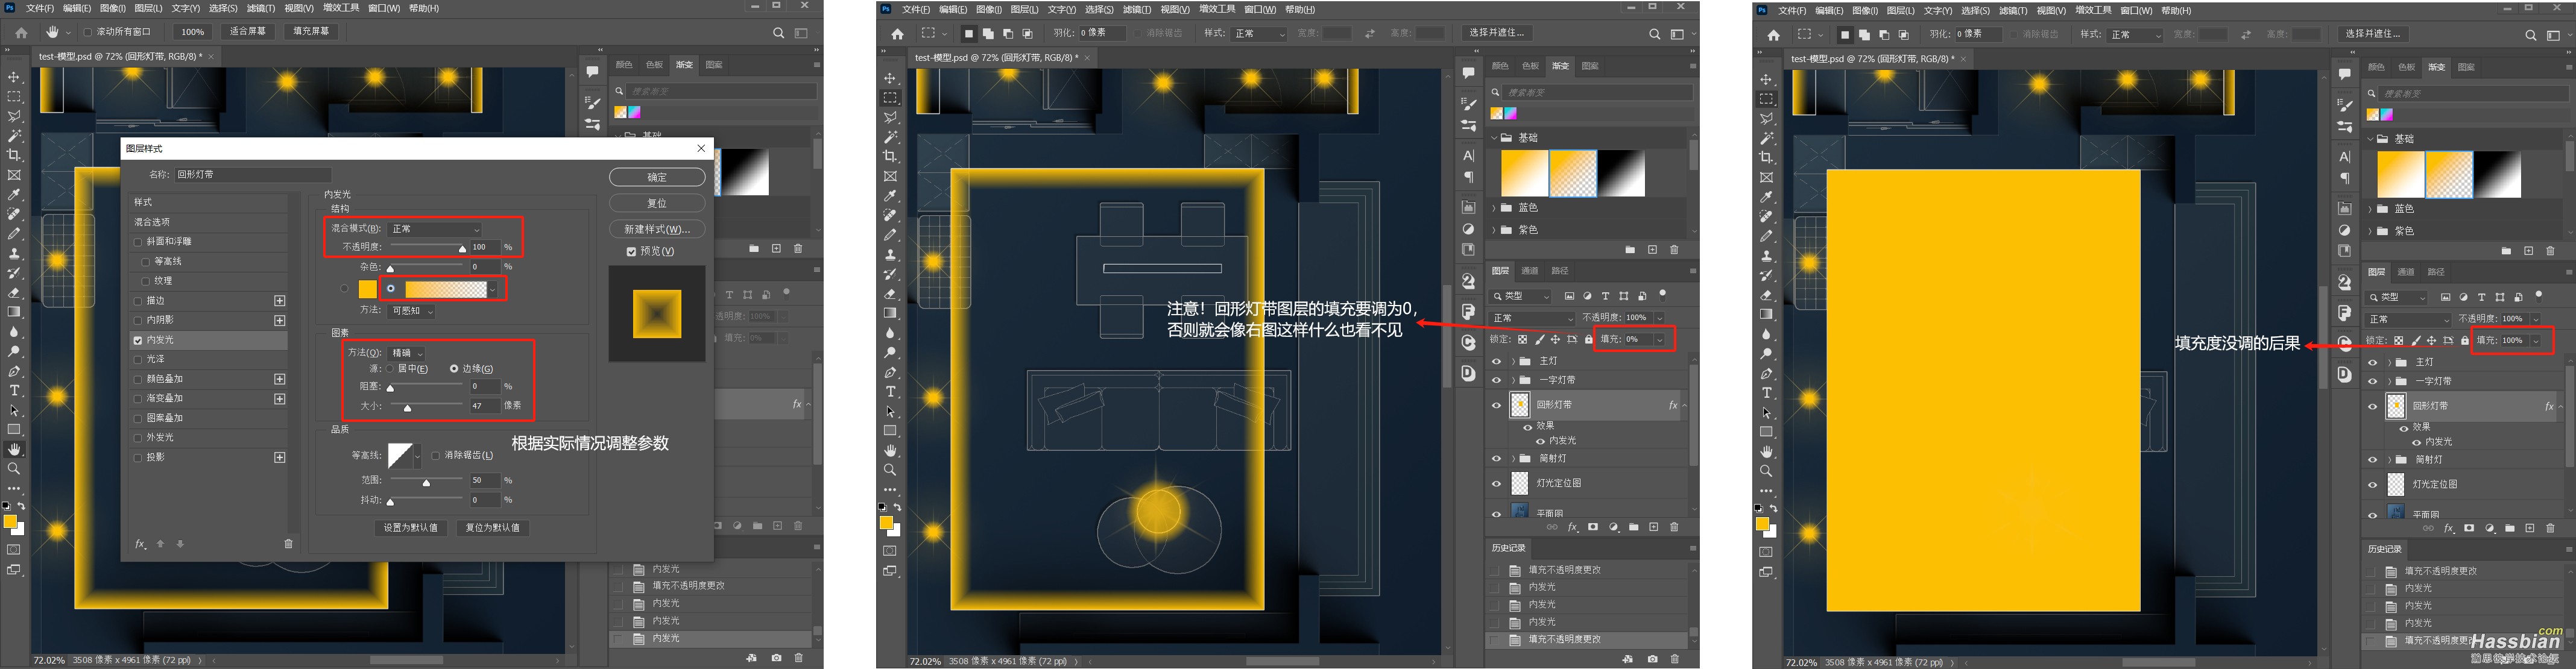Open the 填充 0% dropdown in middle Layers panel

coord(1659,340)
